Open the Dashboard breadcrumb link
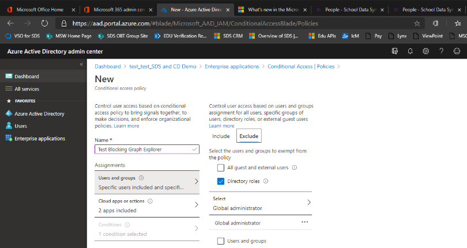Viewport: 467px width, 248px height. (x=107, y=66)
